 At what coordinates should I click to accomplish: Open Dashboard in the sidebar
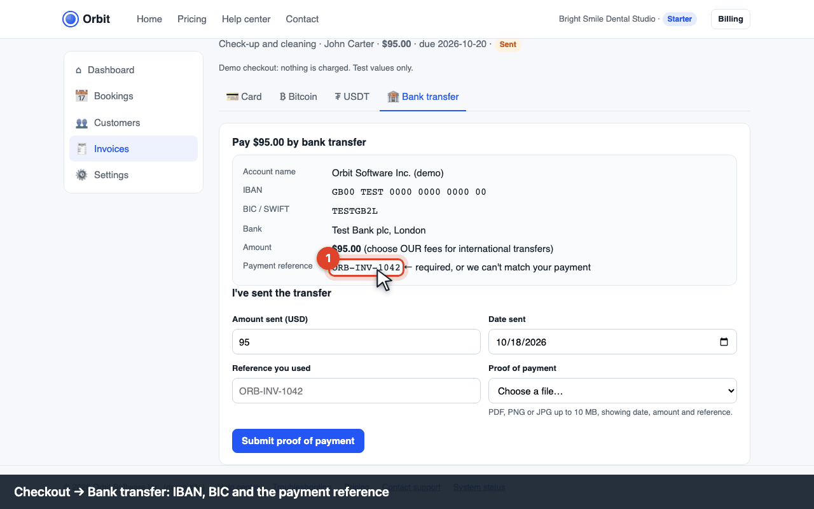click(134, 70)
